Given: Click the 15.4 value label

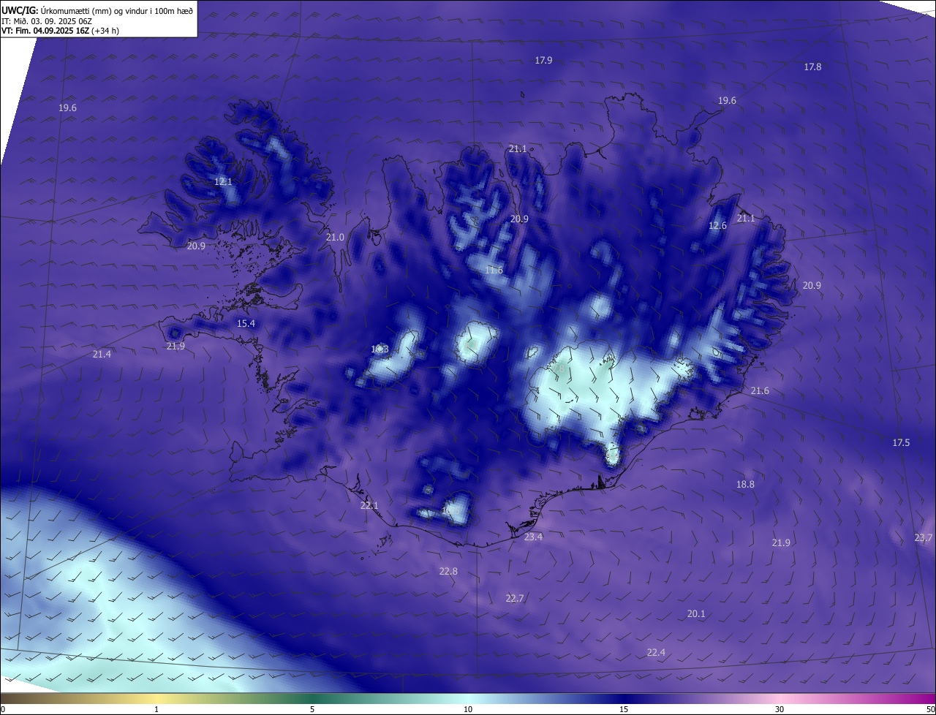Looking at the screenshot, I should 246,323.
